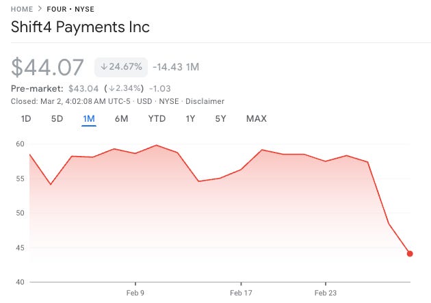This screenshot has width=431, height=303.
Task: Click the red end-of-line price dot
Action: pyautogui.click(x=410, y=254)
